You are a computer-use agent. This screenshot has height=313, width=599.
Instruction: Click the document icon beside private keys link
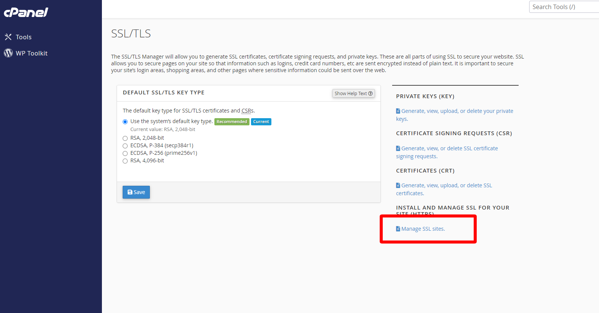[x=398, y=111]
